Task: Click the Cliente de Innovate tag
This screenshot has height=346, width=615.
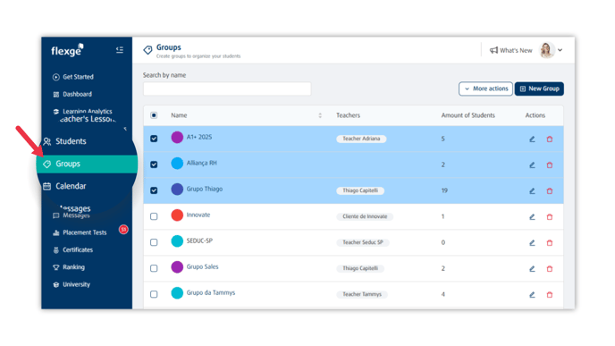Action: (x=365, y=216)
